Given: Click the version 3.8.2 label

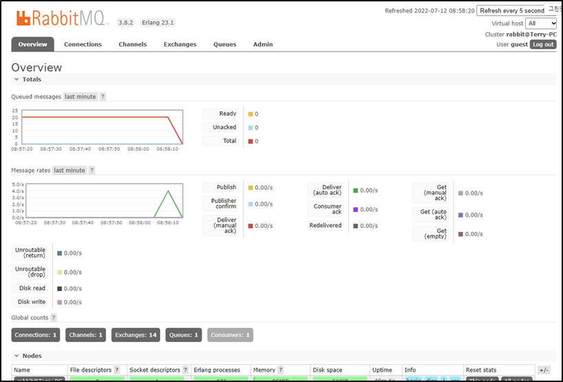Looking at the screenshot, I should click(x=126, y=23).
